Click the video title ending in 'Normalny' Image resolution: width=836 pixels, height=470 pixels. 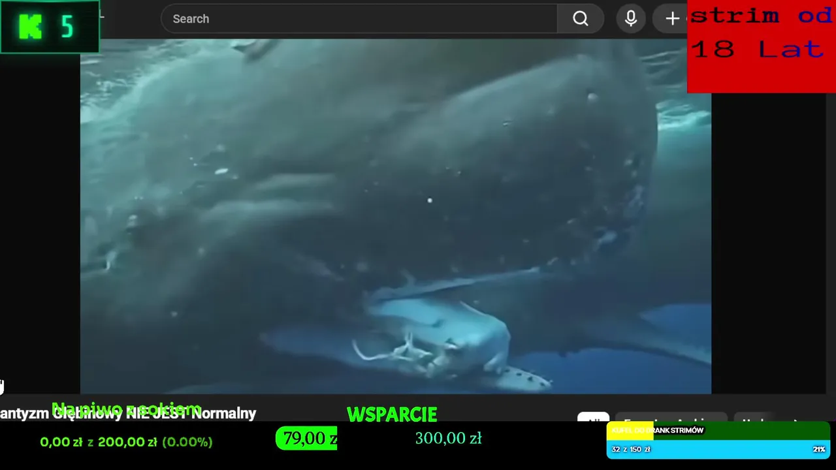click(x=128, y=413)
